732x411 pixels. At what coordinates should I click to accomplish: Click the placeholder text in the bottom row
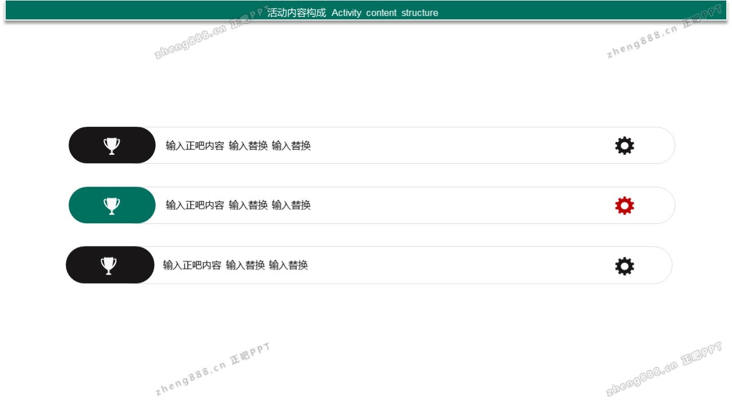pos(235,265)
